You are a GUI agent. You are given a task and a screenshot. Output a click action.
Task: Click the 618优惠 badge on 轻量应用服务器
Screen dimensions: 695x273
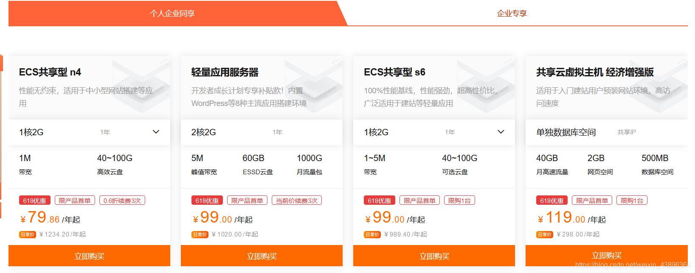[207, 201]
